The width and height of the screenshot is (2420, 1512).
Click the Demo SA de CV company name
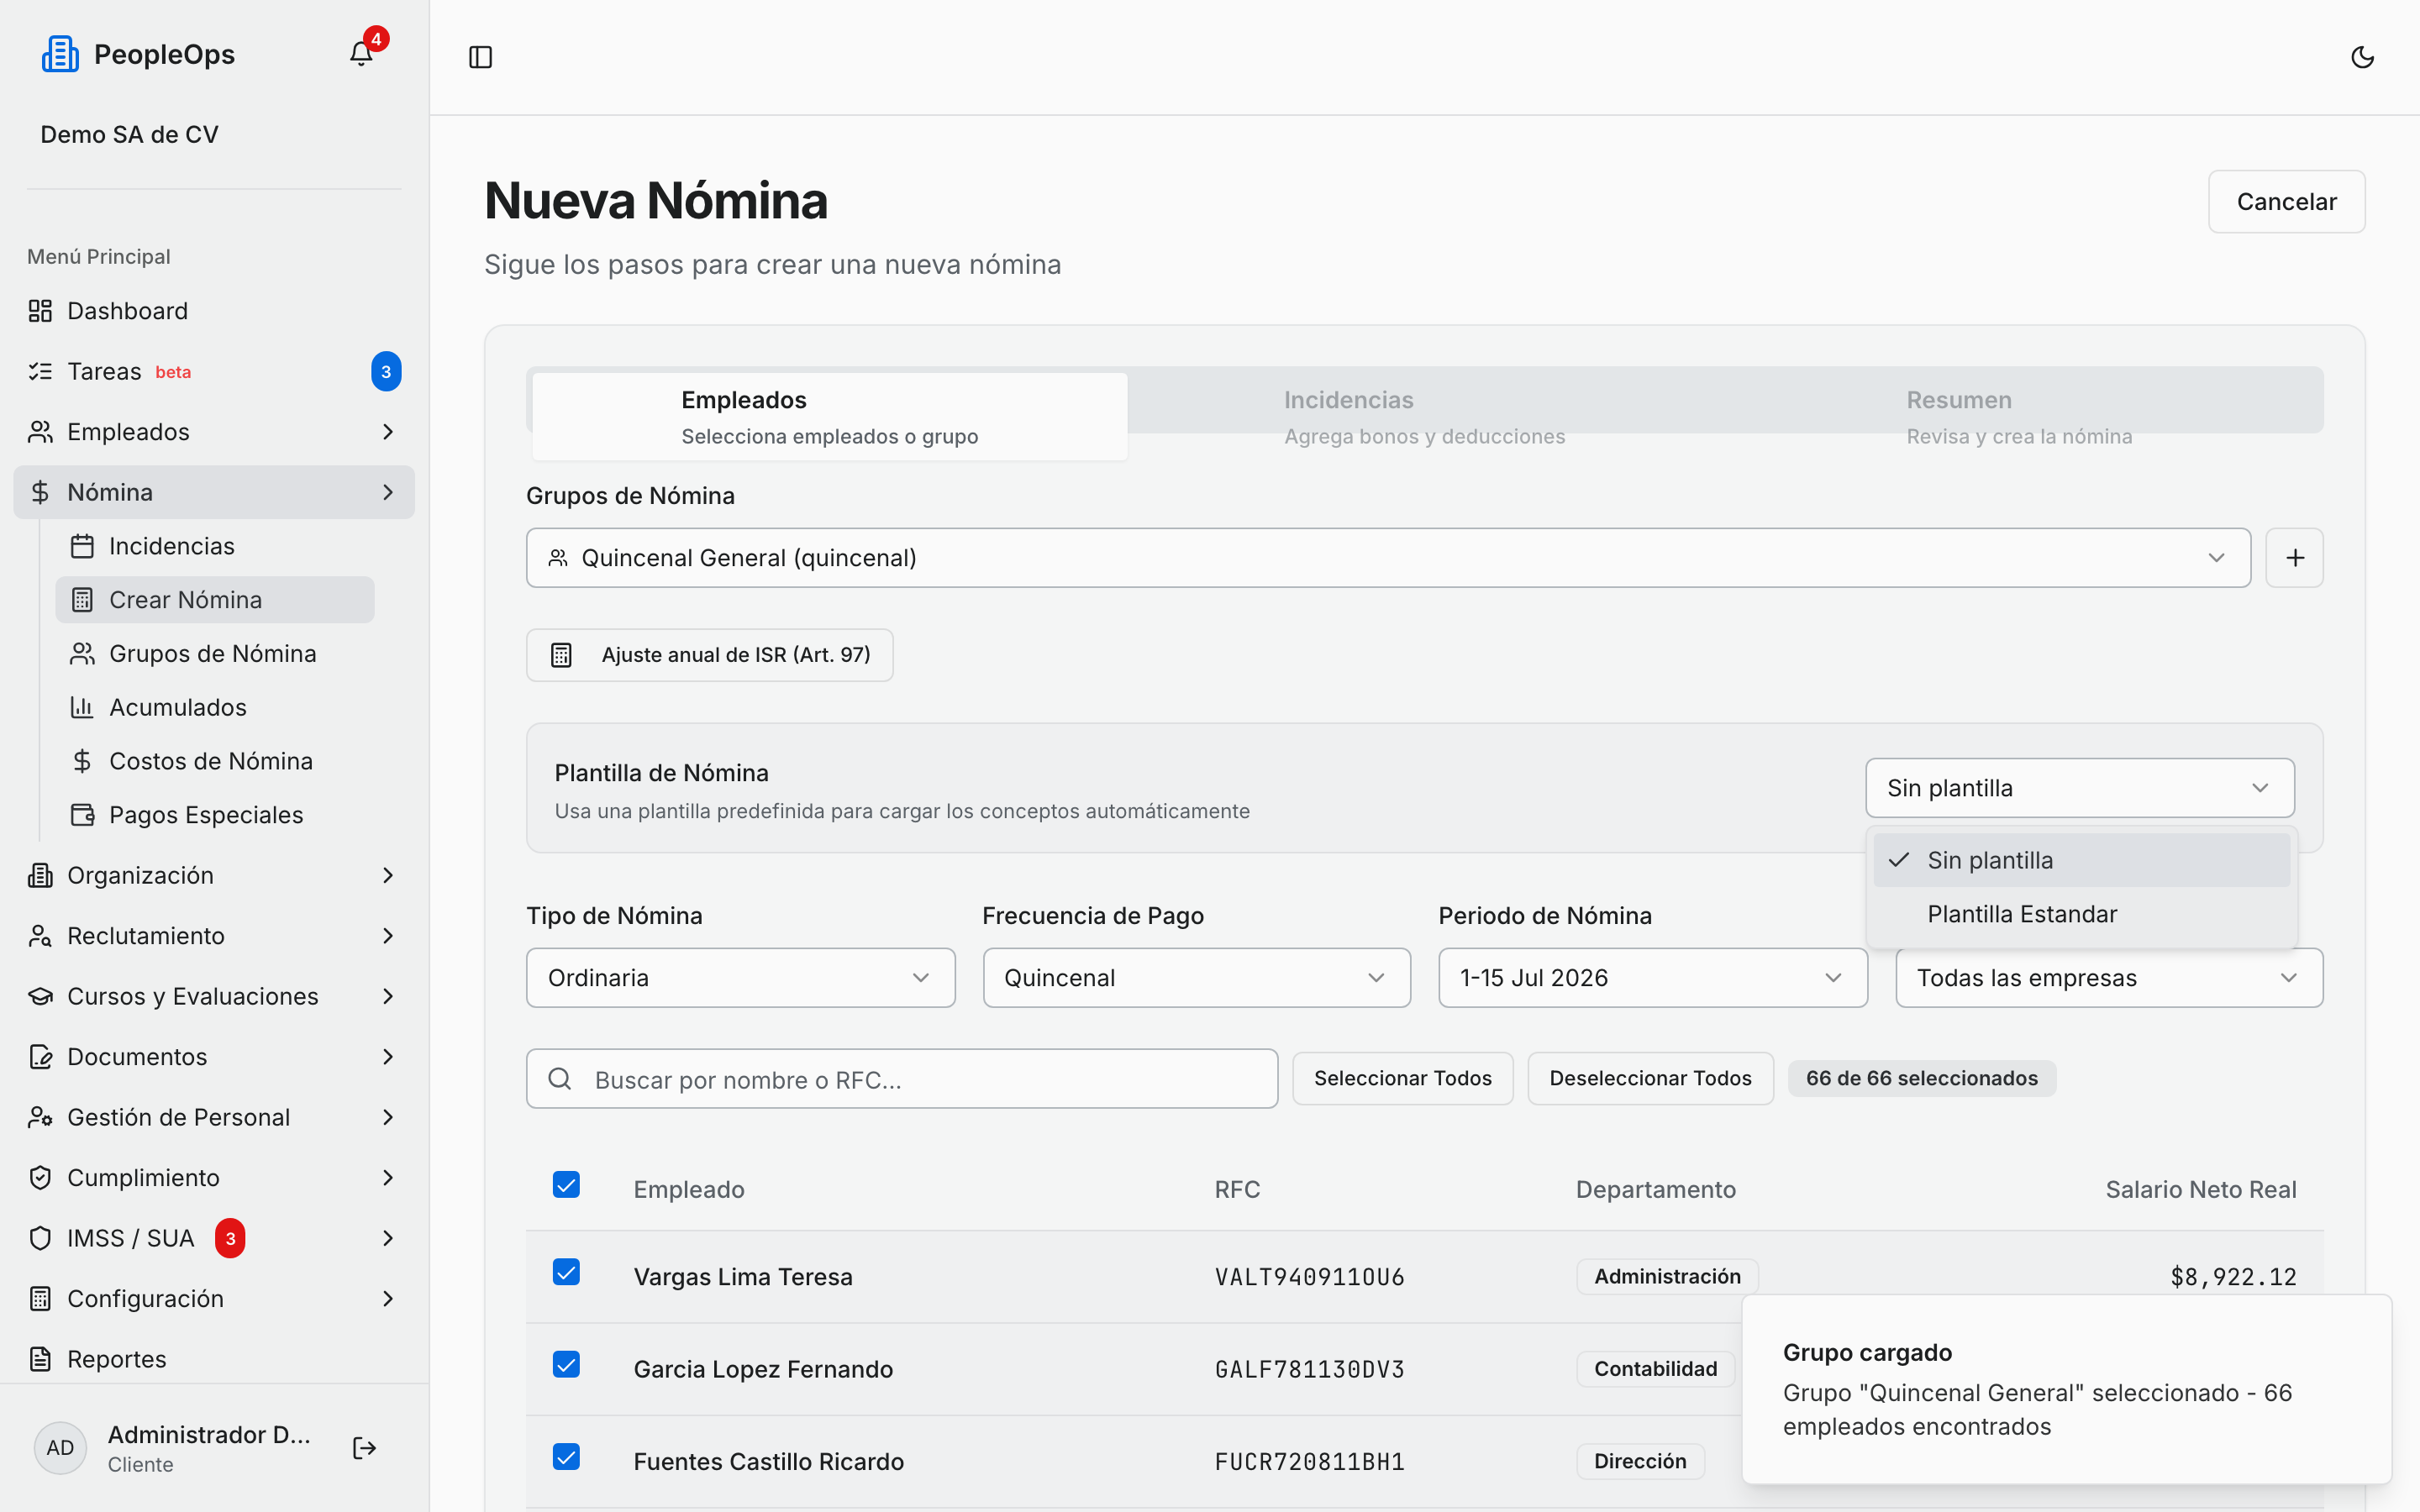129,135
